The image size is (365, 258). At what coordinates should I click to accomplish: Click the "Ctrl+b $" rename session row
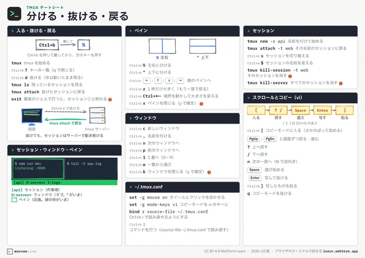point(280,63)
